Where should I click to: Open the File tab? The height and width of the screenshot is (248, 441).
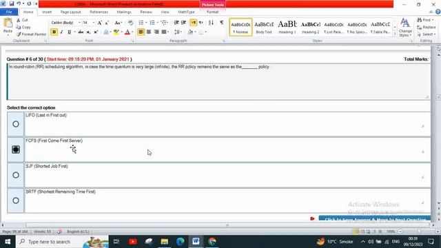[9, 12]
